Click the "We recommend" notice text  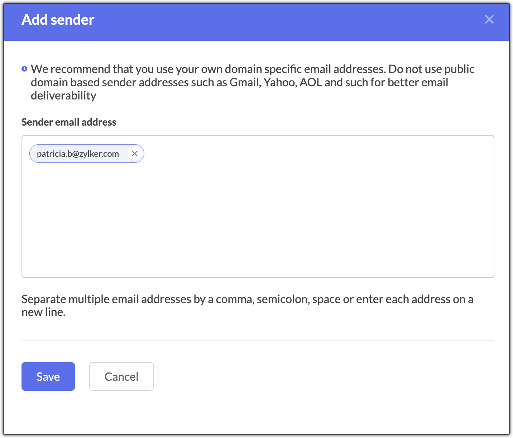pyautogui.click(x=179, y=69)
